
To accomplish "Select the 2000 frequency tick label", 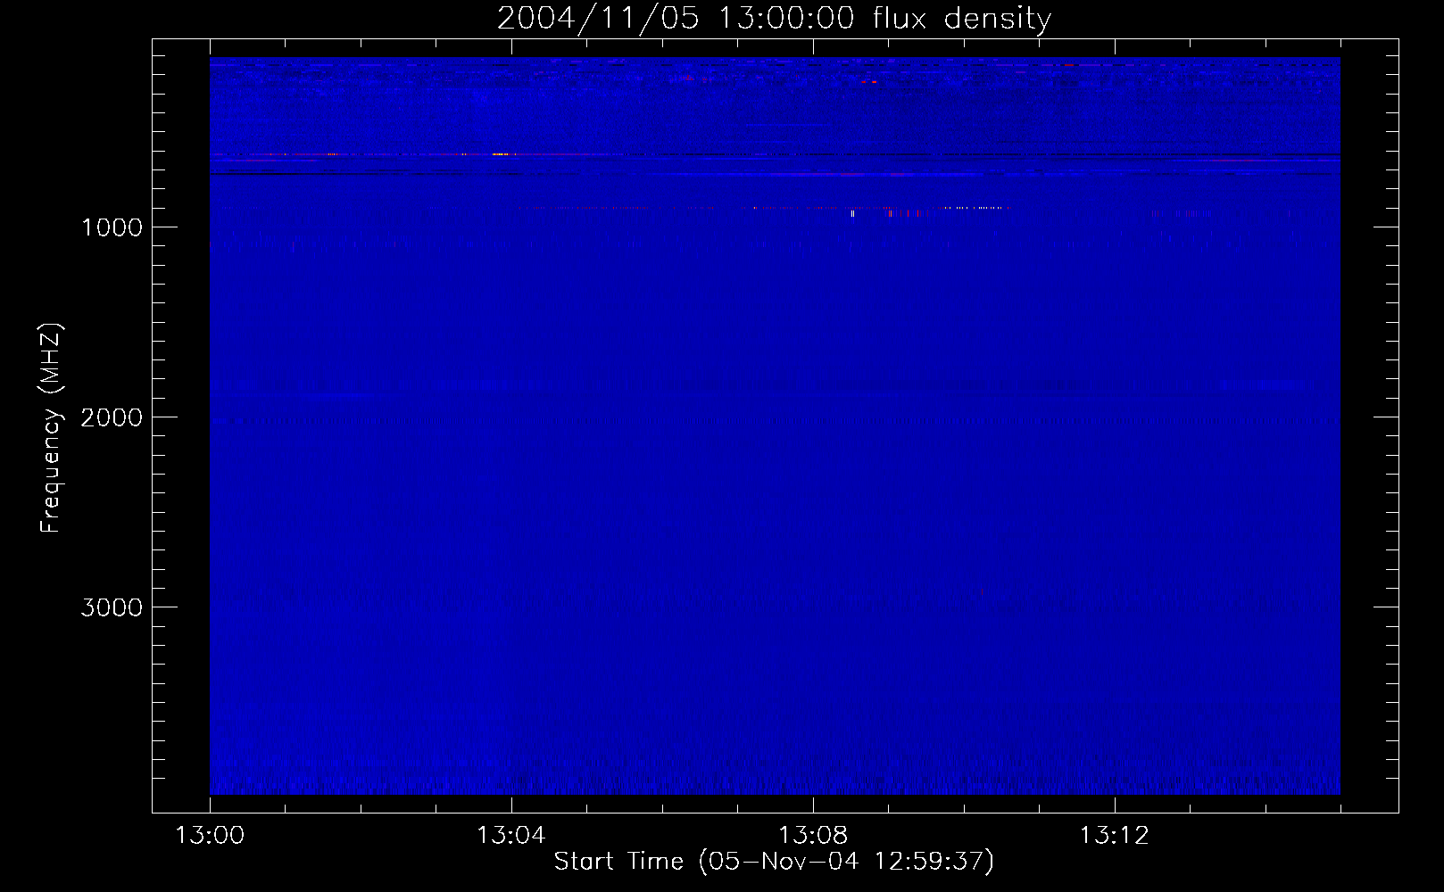I will [112, 417].
